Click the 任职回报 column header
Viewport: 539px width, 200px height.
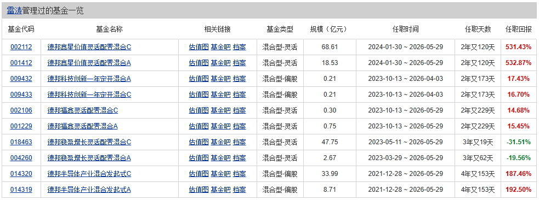(518, 30)
